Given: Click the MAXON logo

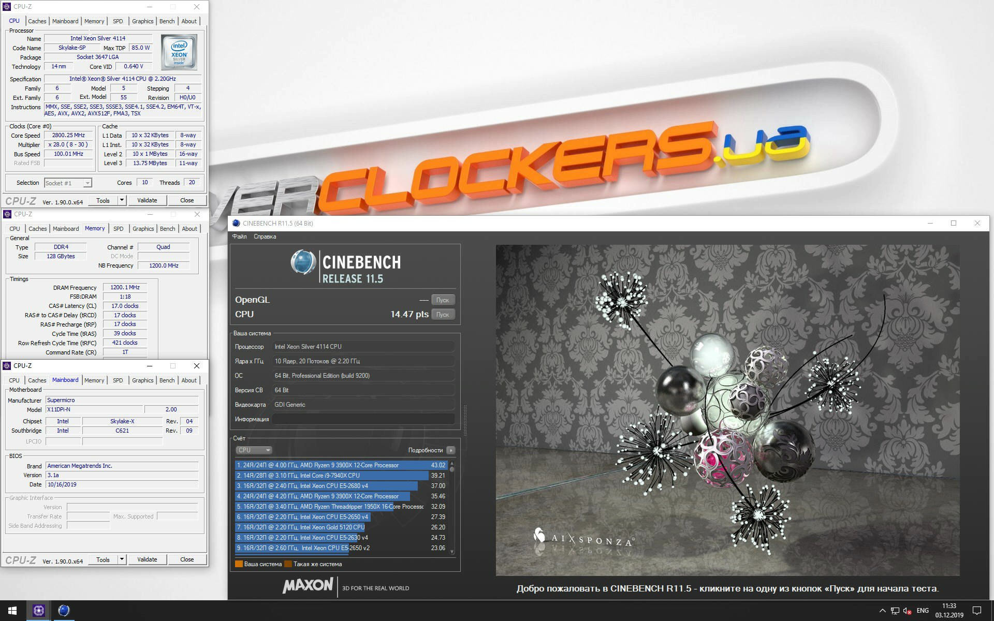Looking at the screenshot, I should click(308, 586).
